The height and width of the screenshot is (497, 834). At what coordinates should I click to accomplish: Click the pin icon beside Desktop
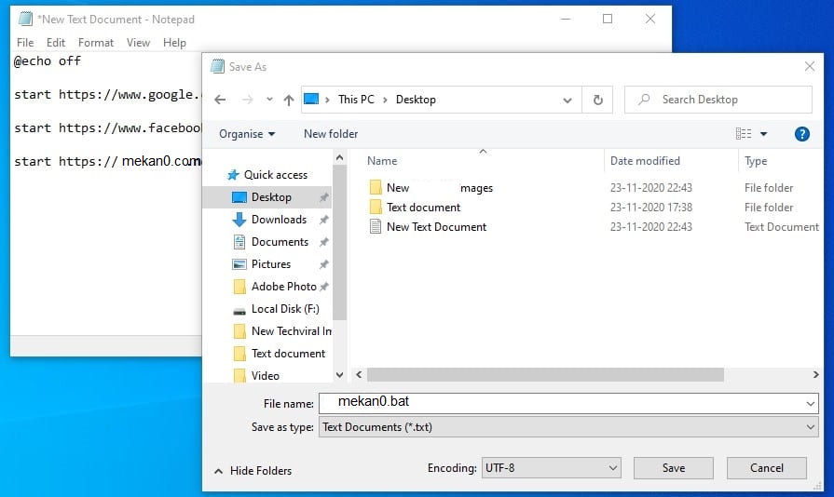[323, 197]
